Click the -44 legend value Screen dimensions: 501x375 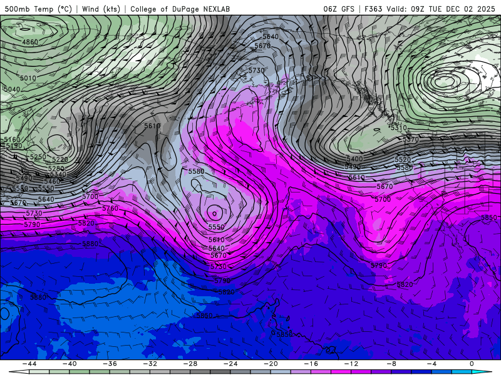coord(29,364)
